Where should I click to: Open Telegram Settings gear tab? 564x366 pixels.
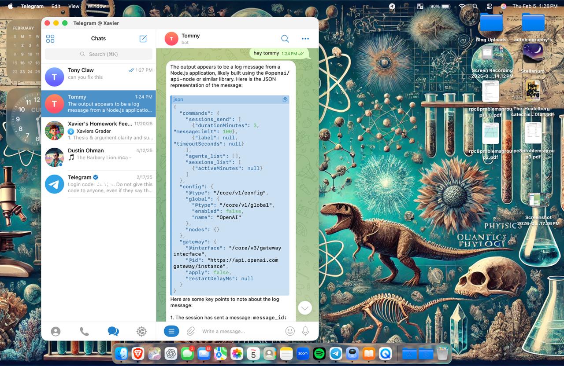(x=141, y=332)
